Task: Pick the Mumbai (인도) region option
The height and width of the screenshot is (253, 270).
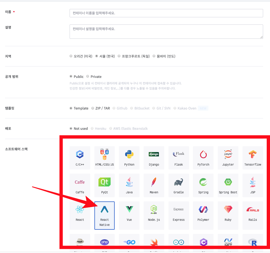Action: (x=154, y=56)
